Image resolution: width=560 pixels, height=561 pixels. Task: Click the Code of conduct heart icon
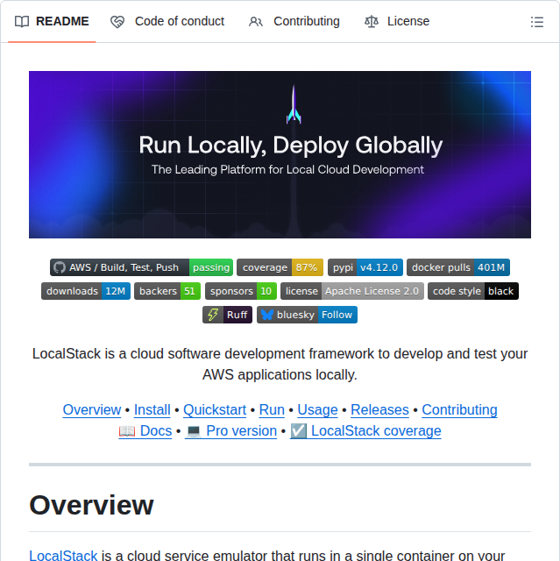pyautogui.click(x=117, y=22)
